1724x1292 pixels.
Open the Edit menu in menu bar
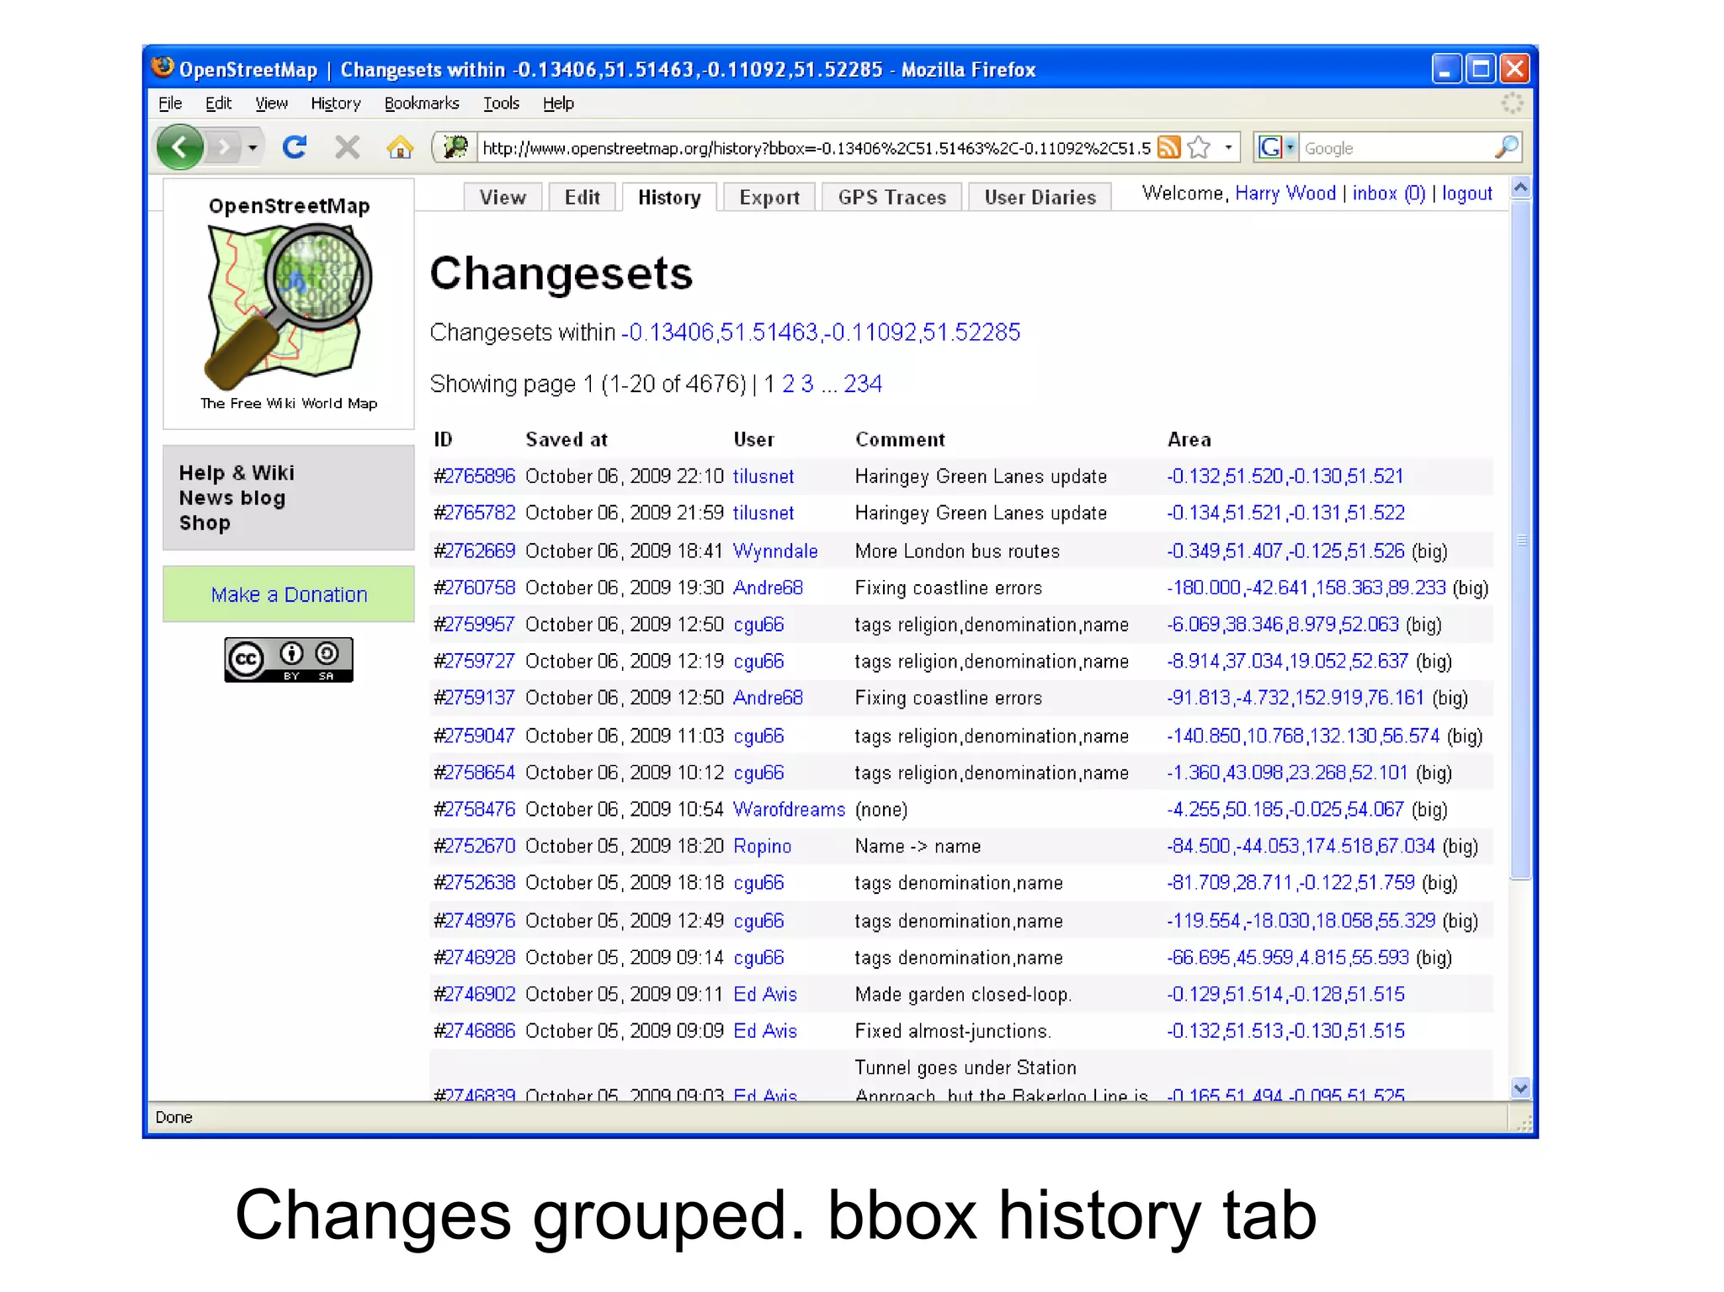218,103
